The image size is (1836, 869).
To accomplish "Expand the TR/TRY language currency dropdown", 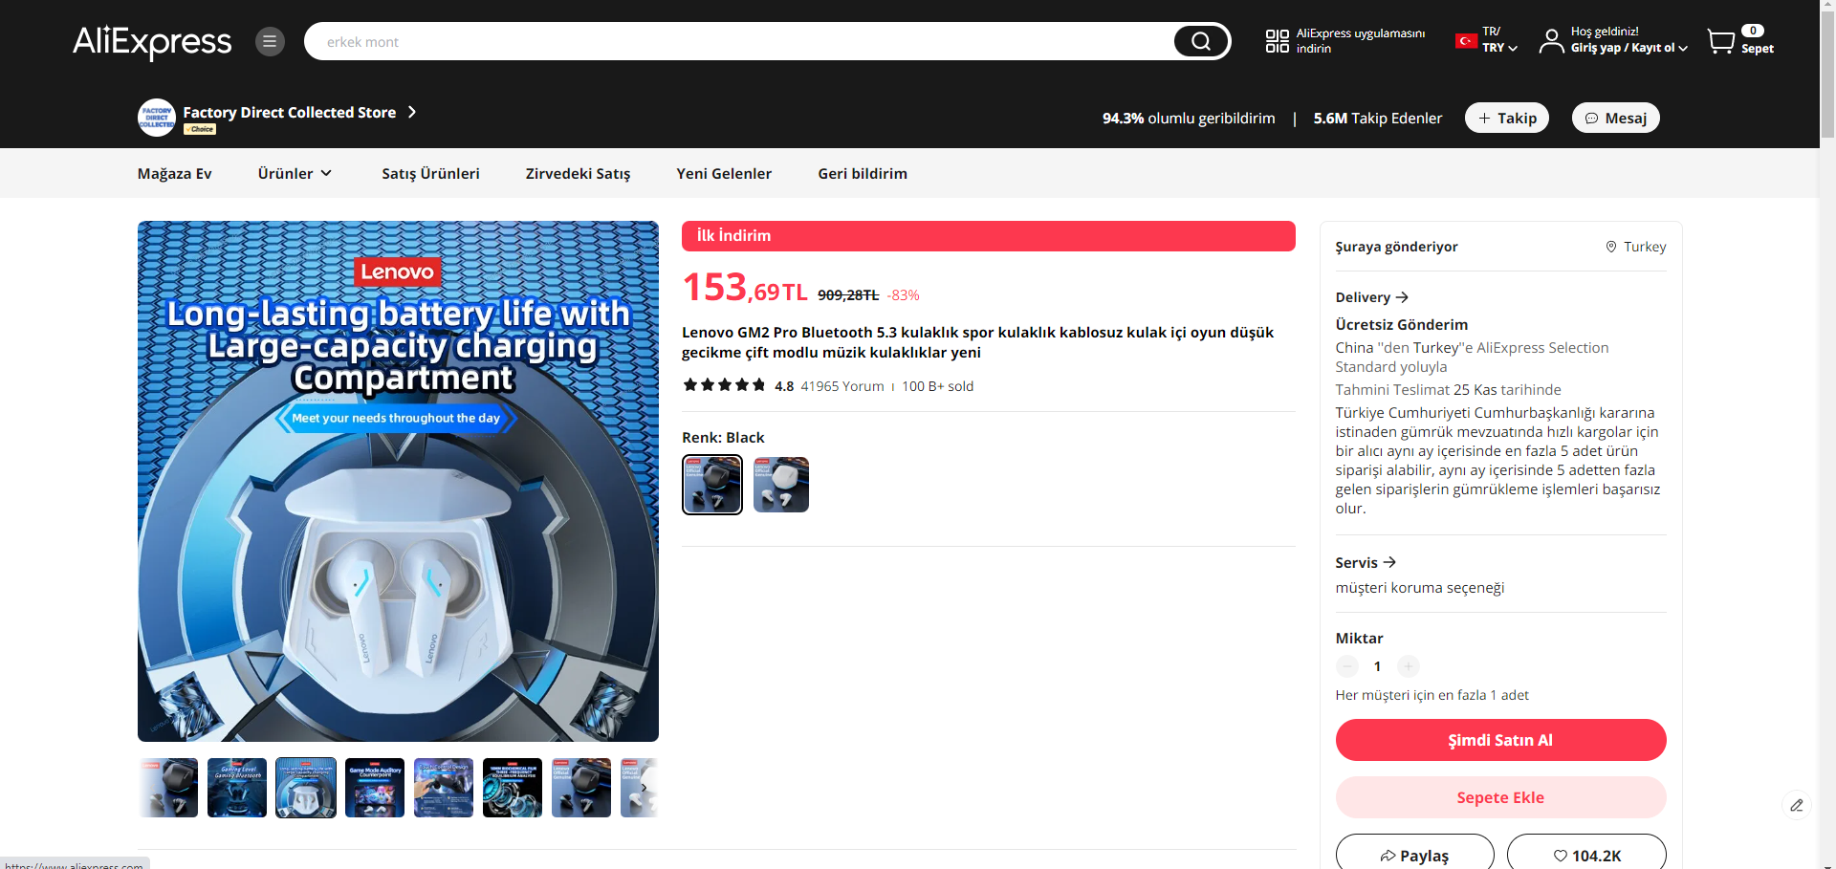I will tap(1499, 40).
